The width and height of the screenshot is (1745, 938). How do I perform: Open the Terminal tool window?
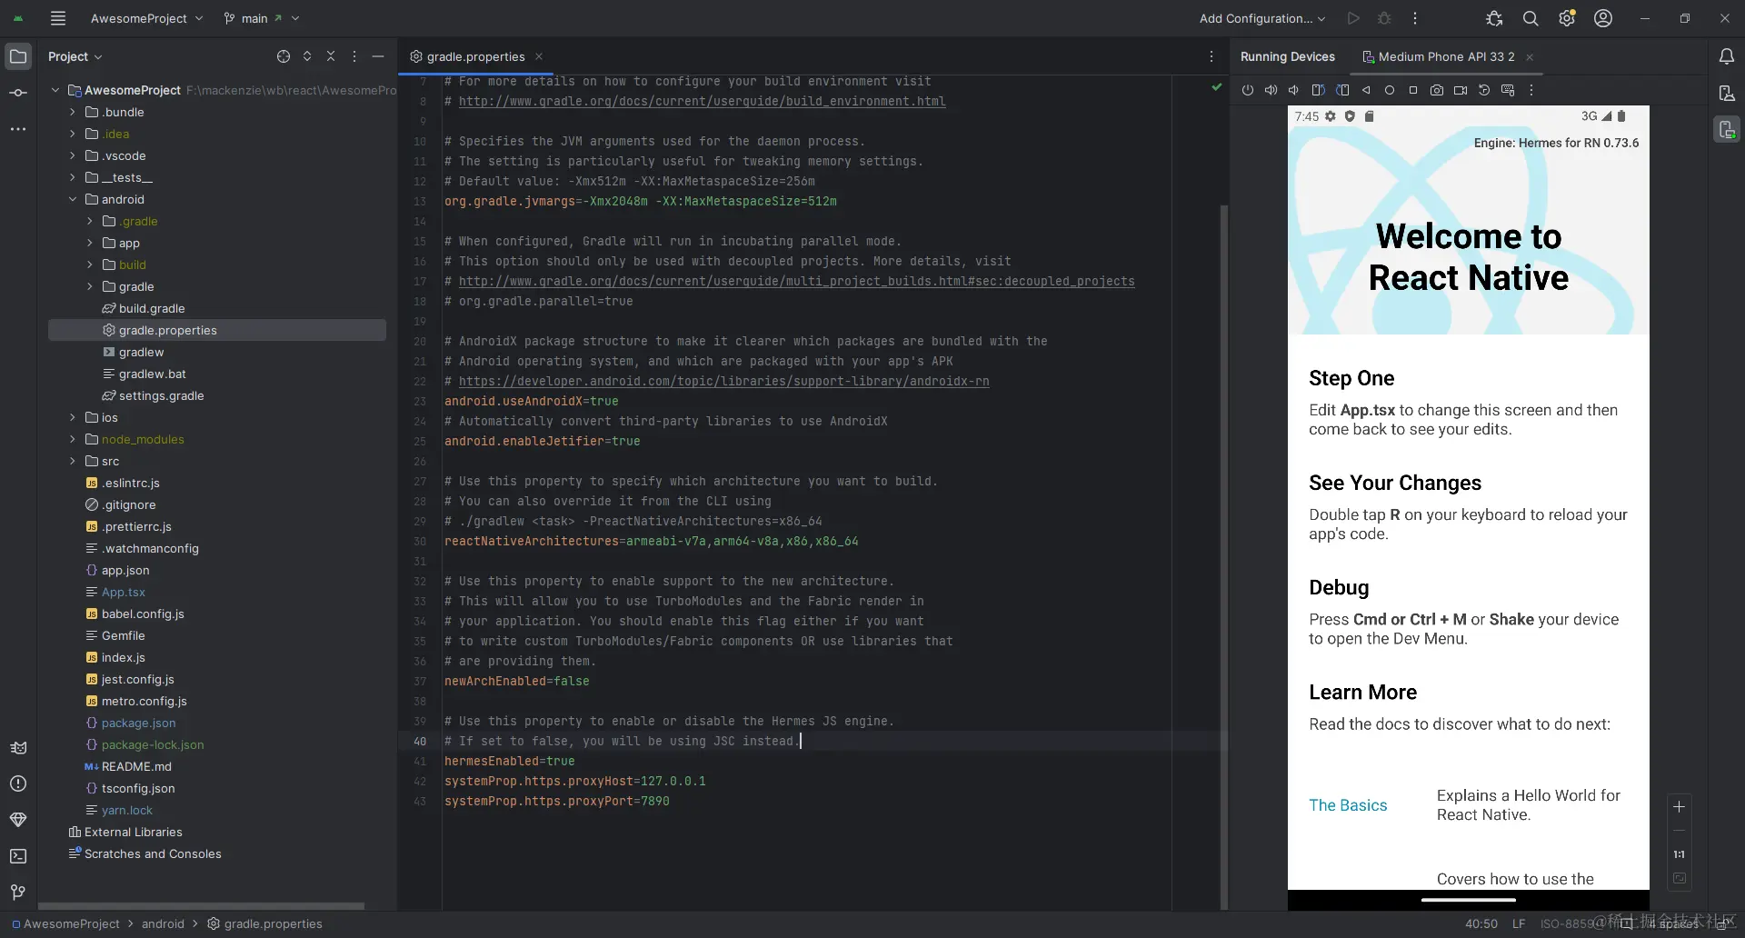click(18, 857)
